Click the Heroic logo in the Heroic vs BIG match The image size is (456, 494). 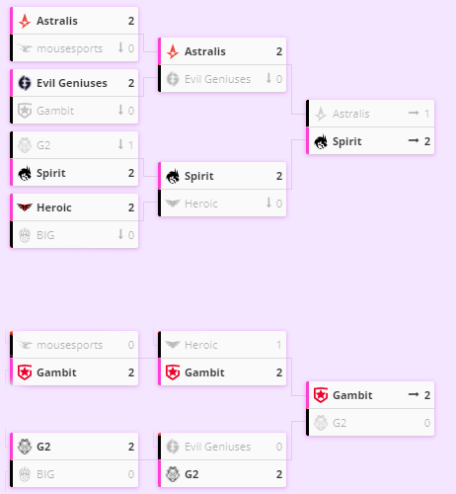pyautogui.click(x=25, y=207)
